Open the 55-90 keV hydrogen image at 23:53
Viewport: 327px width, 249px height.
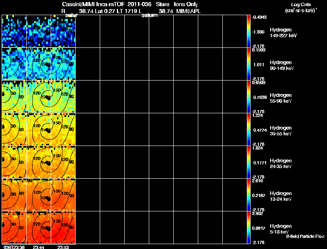tap(63, 96)
